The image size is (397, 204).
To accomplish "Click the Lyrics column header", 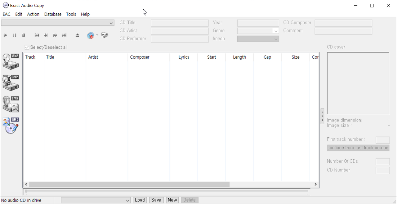I will 184,57.
